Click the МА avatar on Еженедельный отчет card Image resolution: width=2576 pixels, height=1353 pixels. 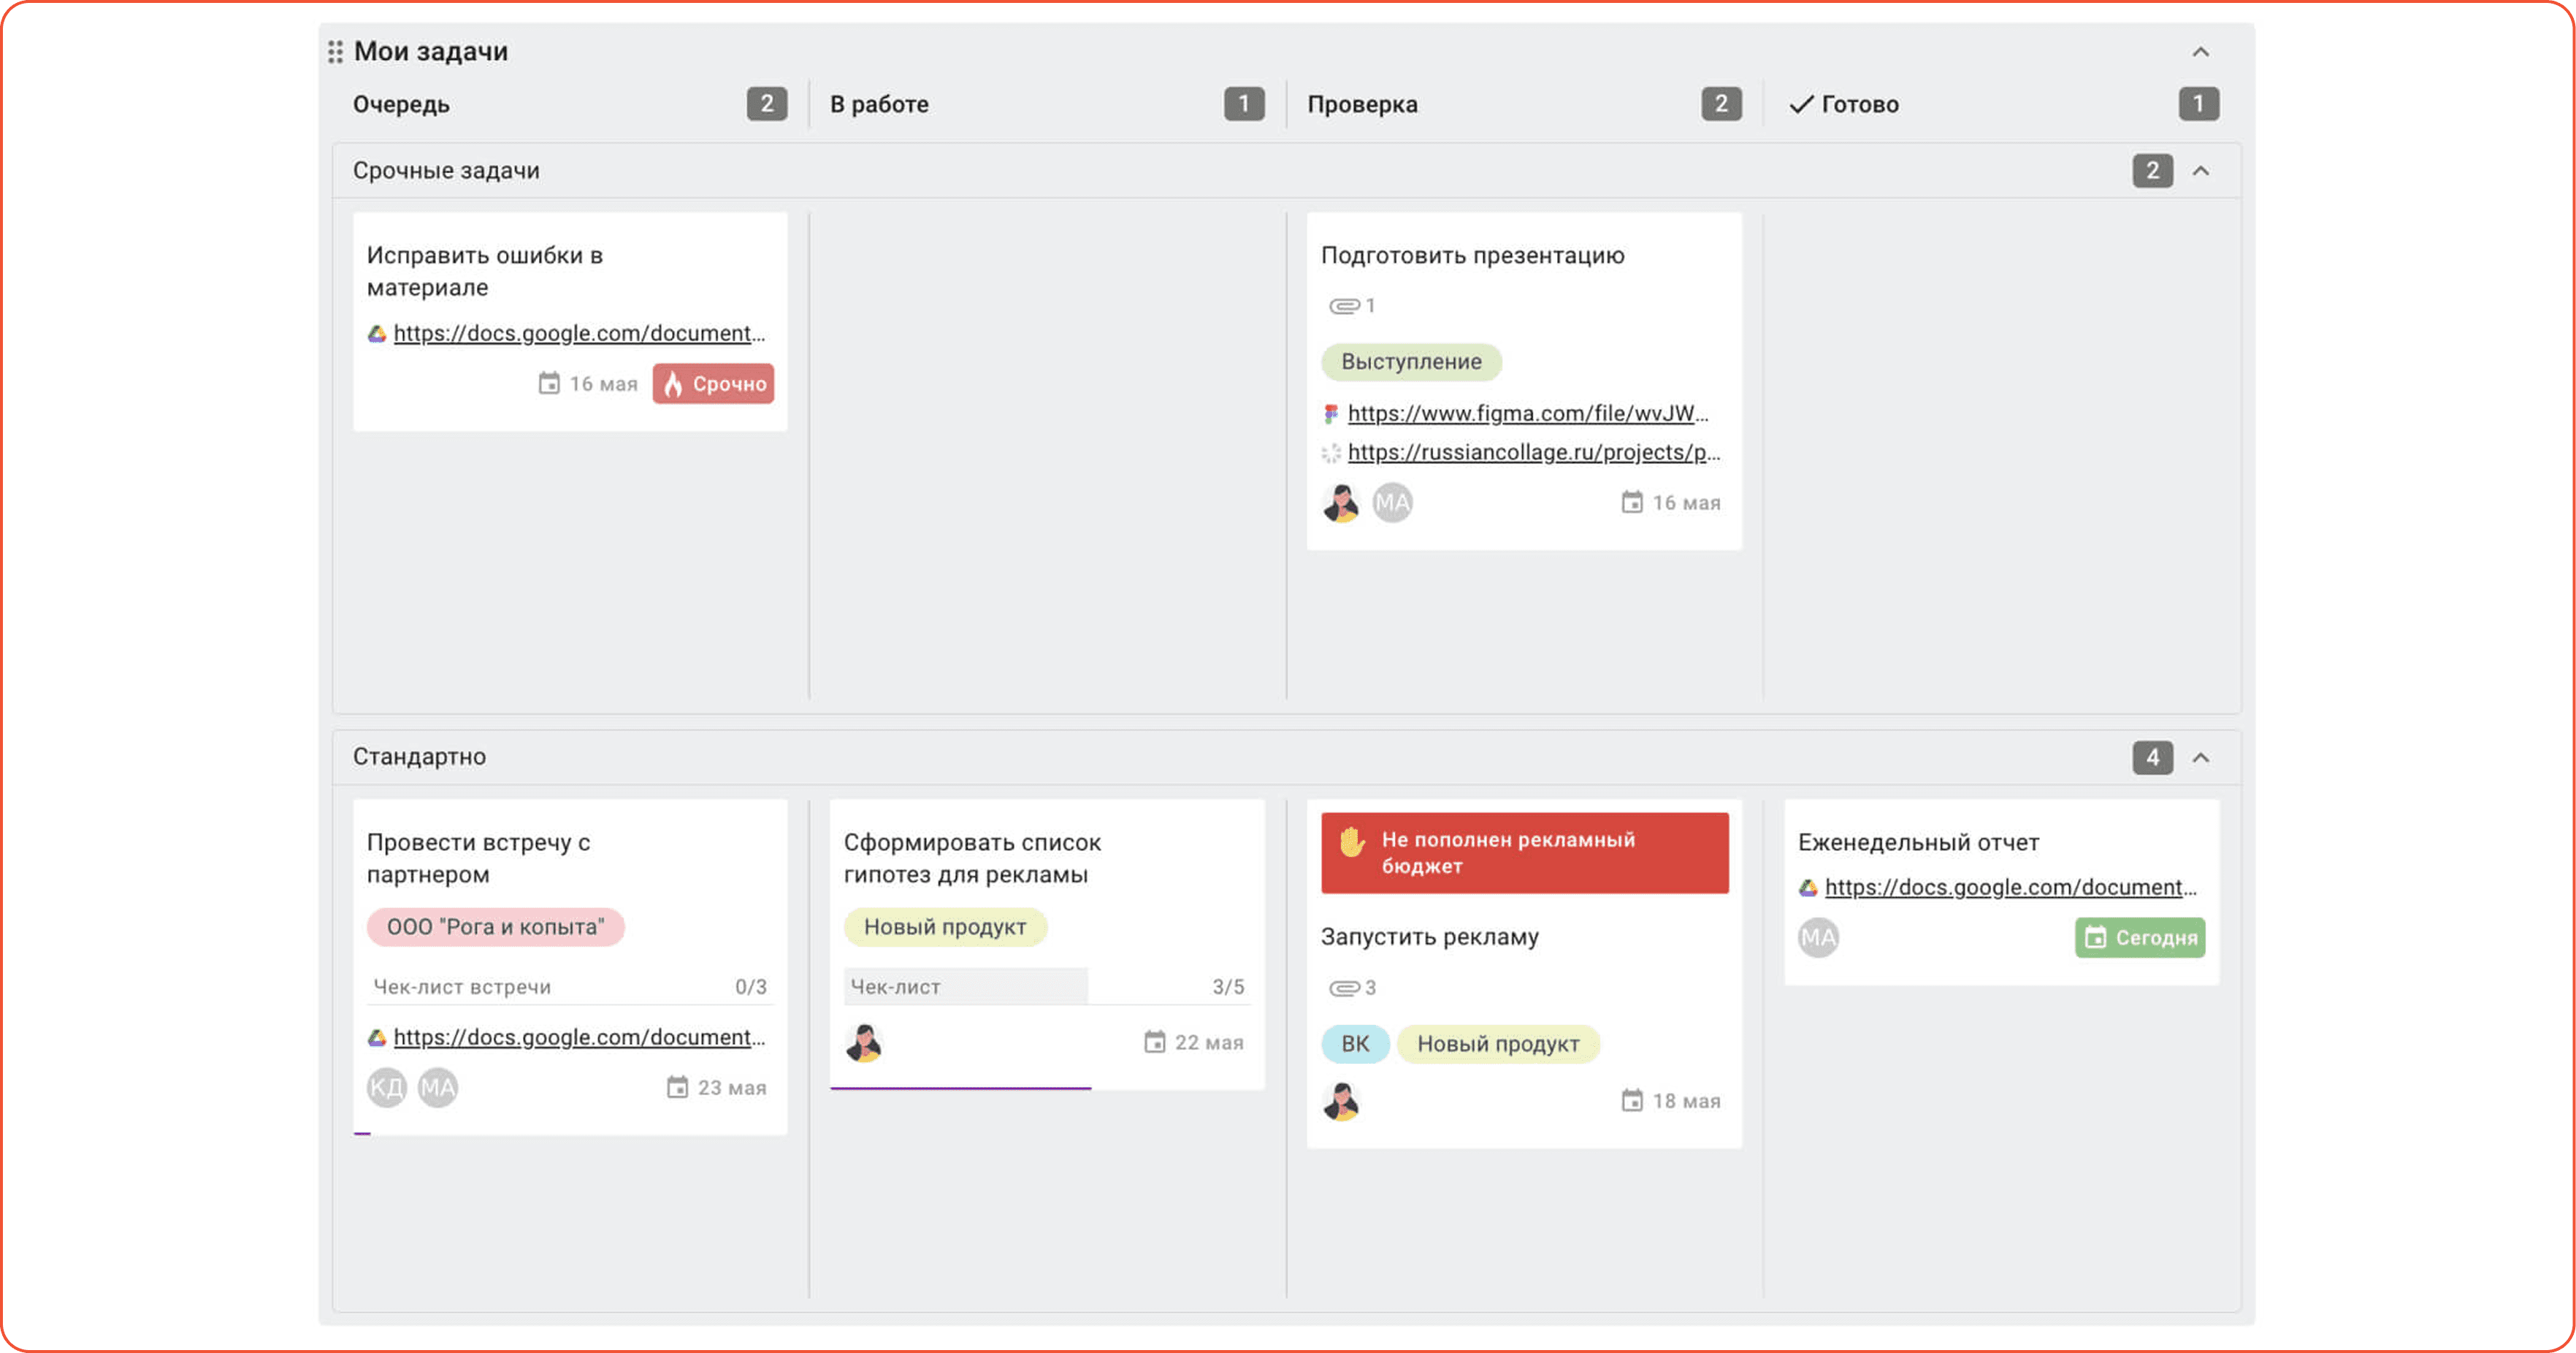coord(1818,937)
